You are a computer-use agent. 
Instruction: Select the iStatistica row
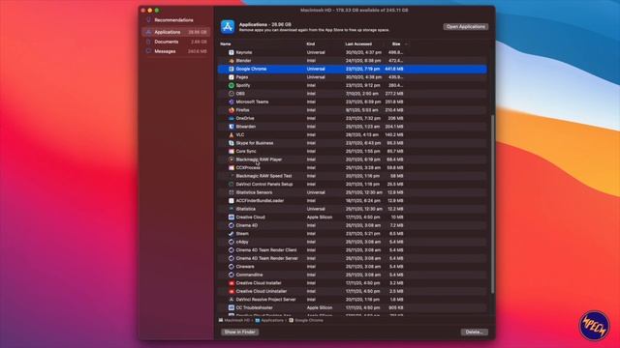(352, 209)
